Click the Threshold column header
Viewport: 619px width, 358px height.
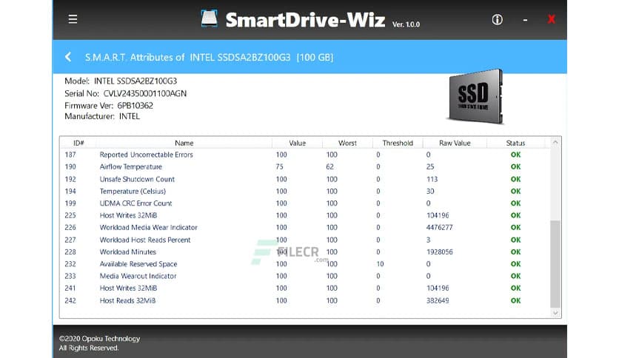pyautogui.click(x=398, y=143)
